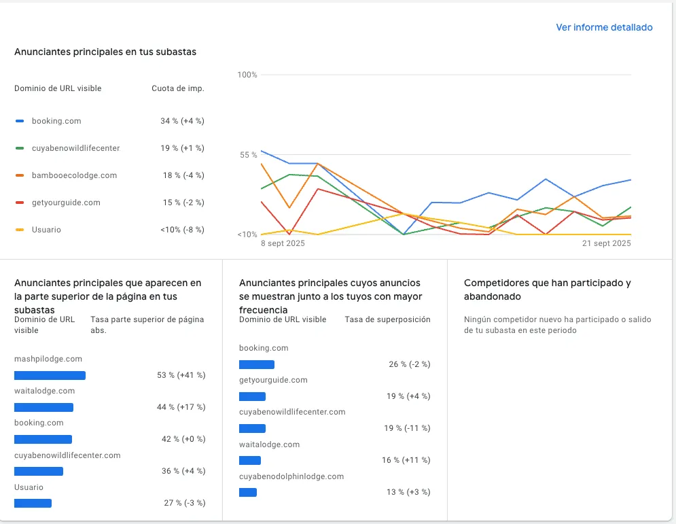Click the "53 % (+41 %)" value

(x=181, y=375)
